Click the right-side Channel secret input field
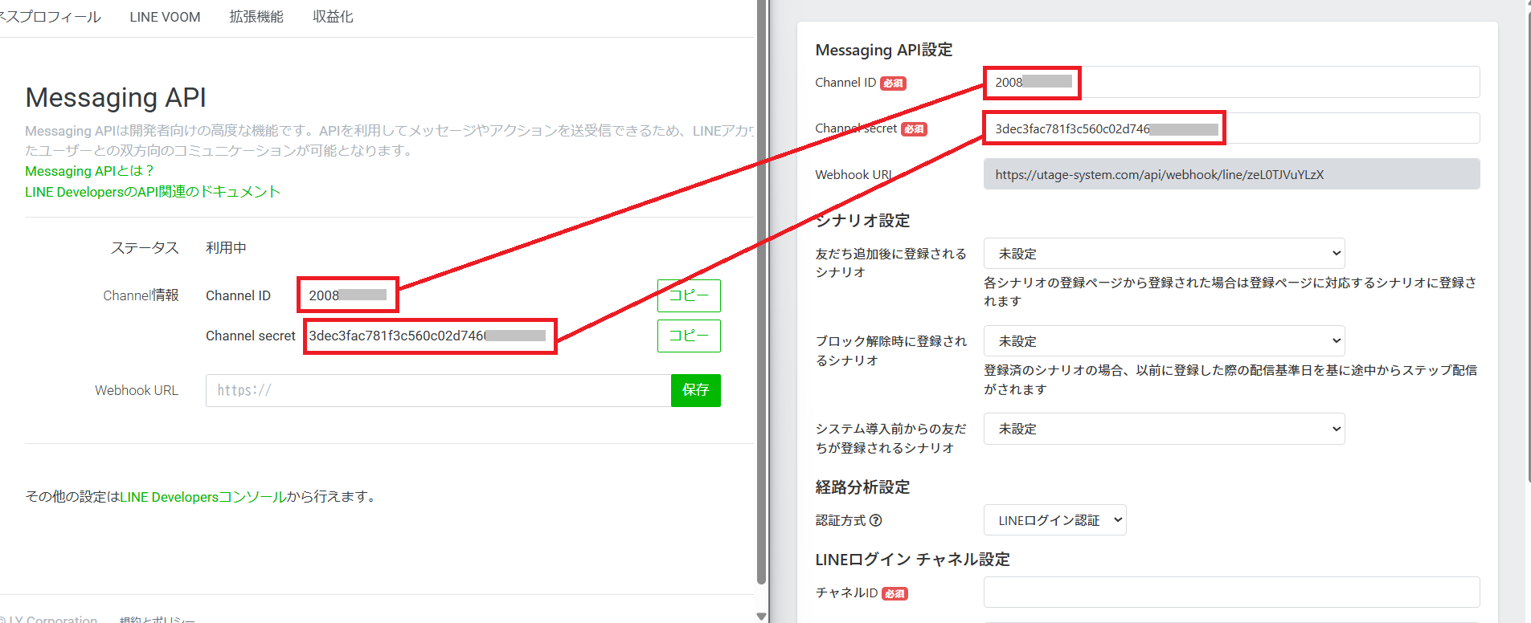 click(x=1350, y=128)
